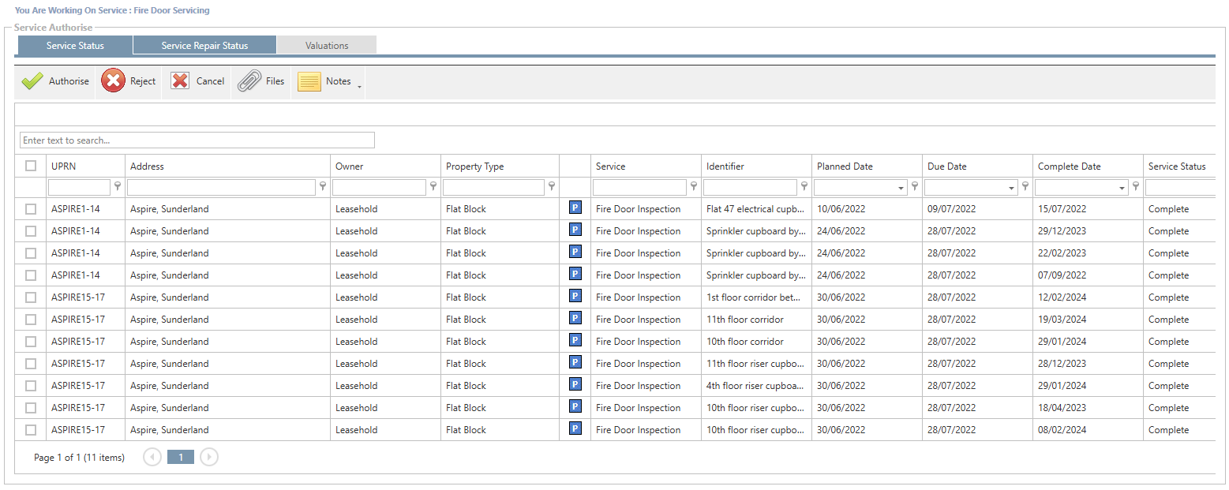Image resolution: width=1229 pixels, height=490 pixels.
Task: Go to page 1 in the pager
Action: pyautogui.click(x=181, y=458)
